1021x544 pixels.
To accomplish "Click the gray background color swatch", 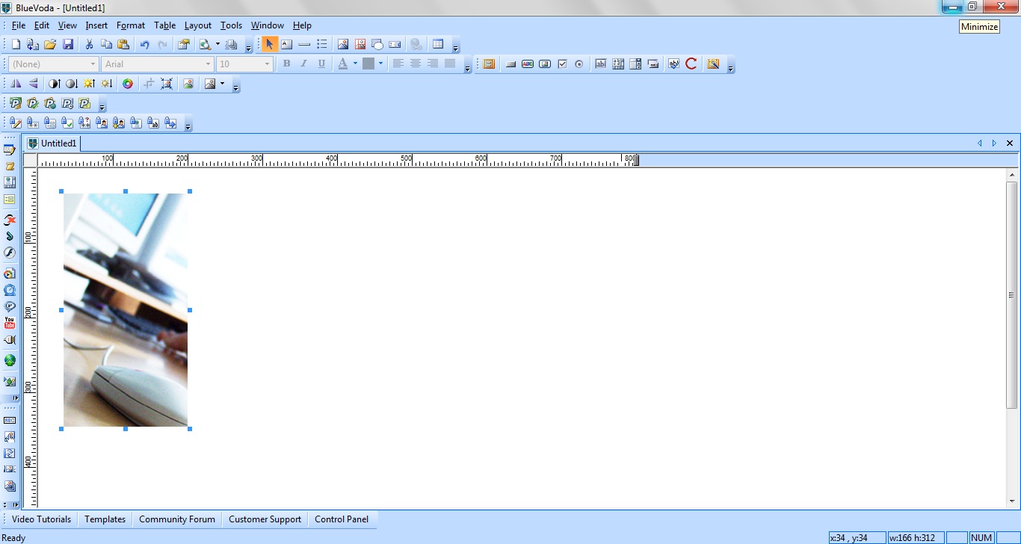I will pos(368,64).
